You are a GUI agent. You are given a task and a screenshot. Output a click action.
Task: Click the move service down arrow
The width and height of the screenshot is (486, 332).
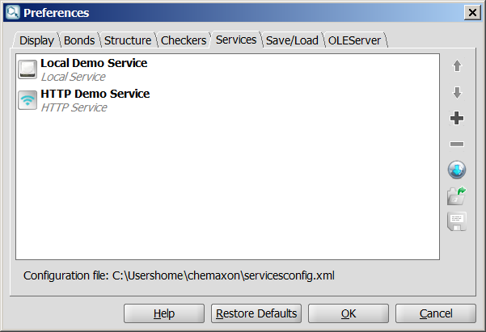point(457,92)
